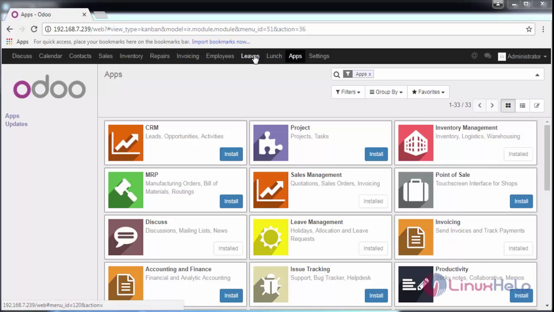Open the @ mentions icon in navbar
This screenshot has width=554, height=312.
[474, 56]
